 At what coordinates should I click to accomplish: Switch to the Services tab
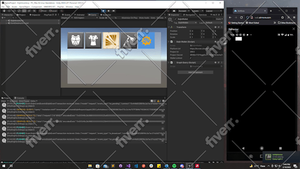(x=203, y=15)
